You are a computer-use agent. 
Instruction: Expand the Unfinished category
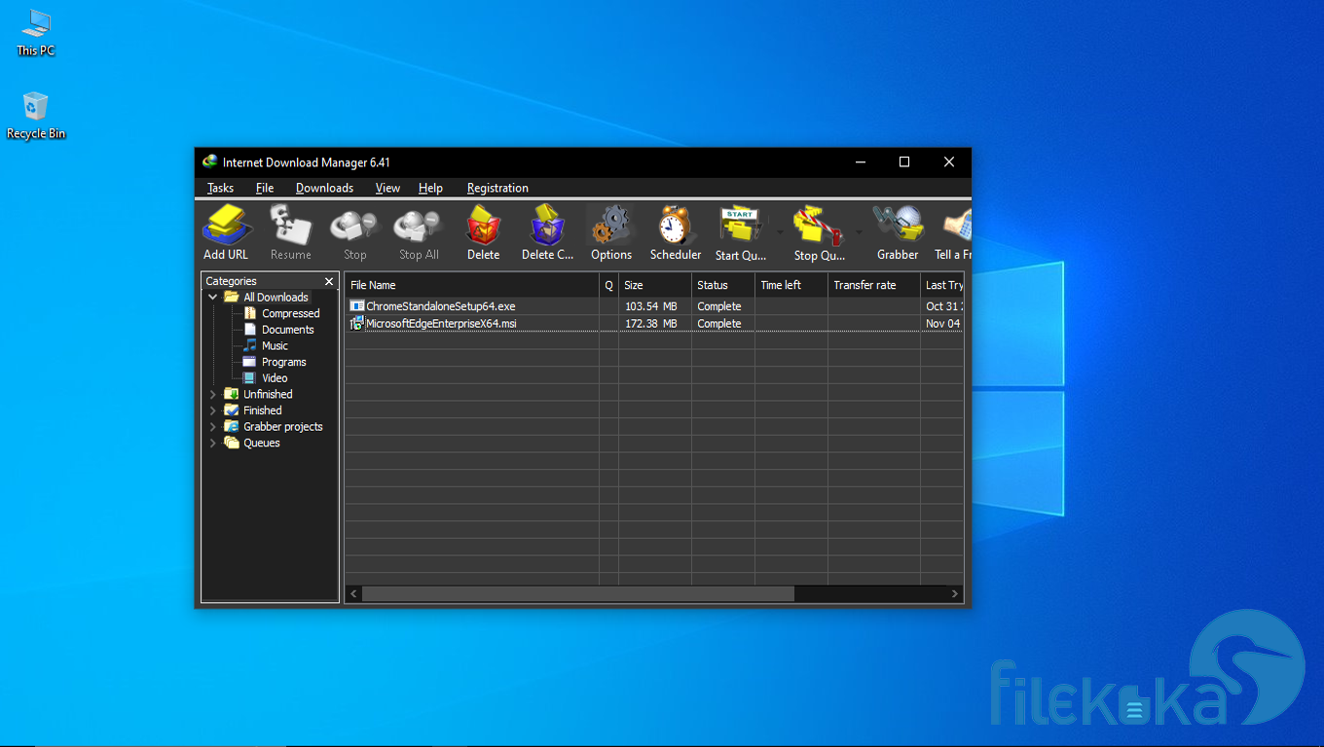pos(213,394)
